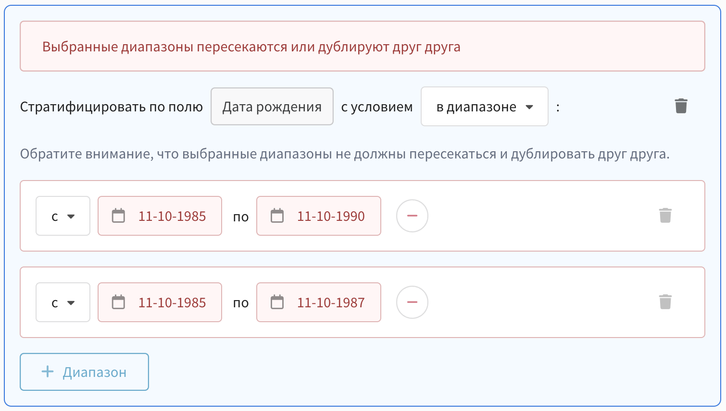Screen dimensions: 726x411
Task: Click the "Обратите внимание" hint text
Action: point(344,154)
